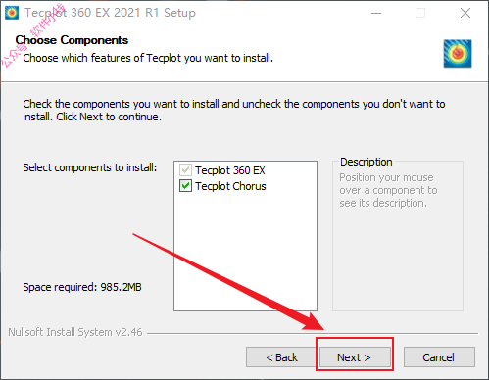Go back with the Back button

pos(281,357)
